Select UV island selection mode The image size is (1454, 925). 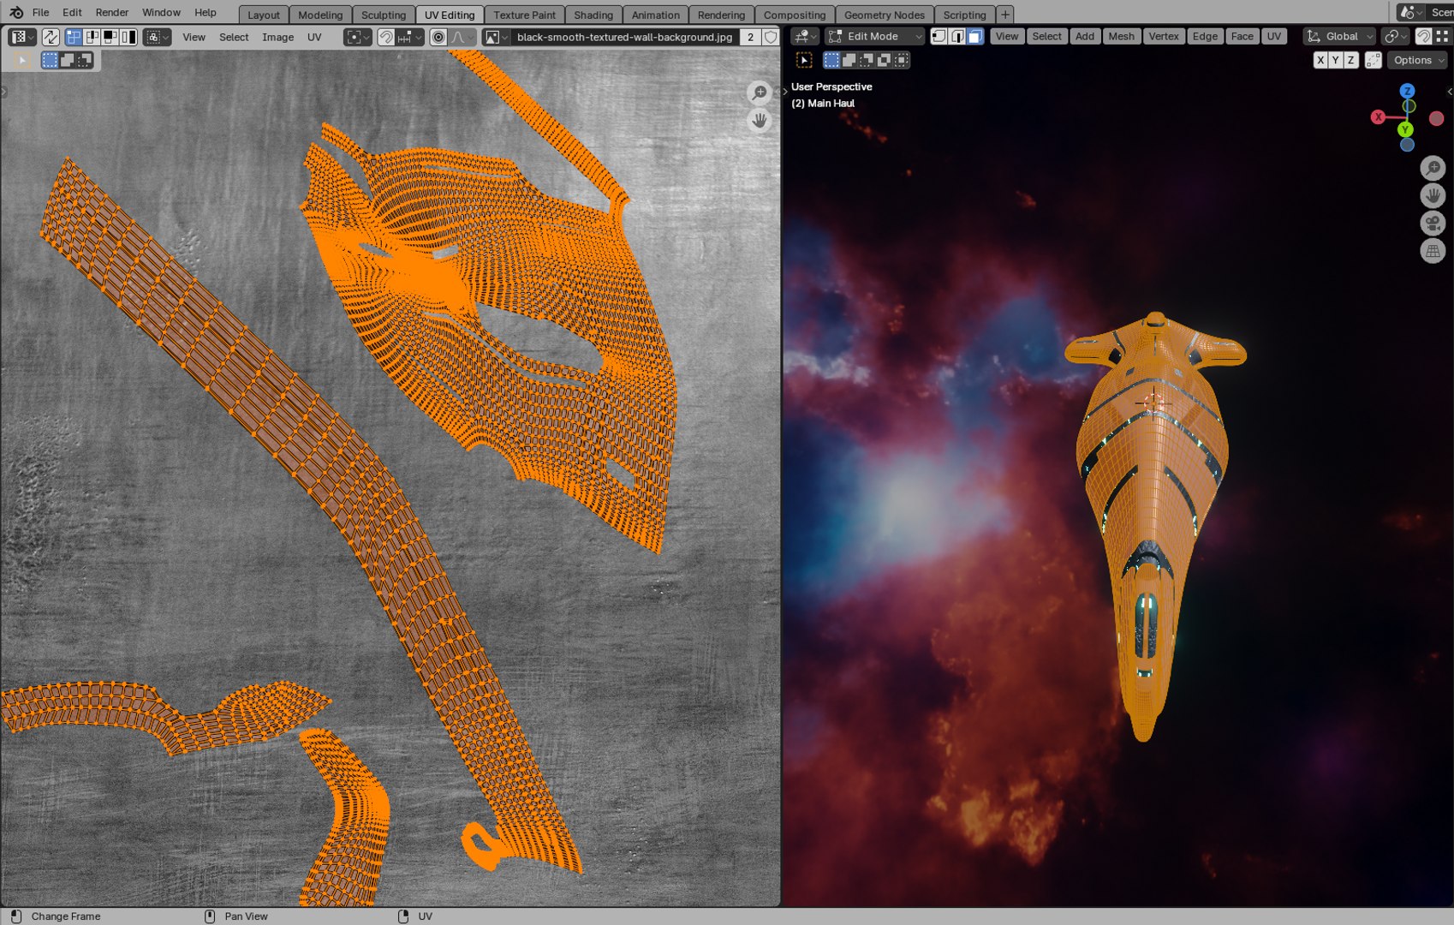tap(128, 37)
